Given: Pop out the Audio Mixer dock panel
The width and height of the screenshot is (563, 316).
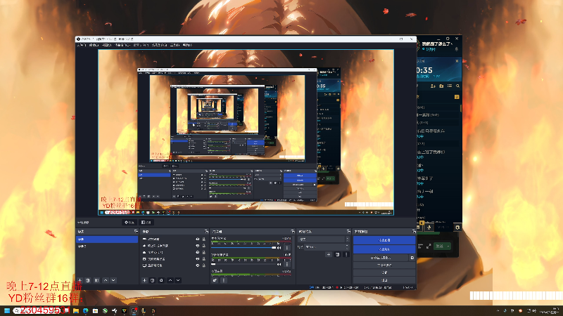Looking at the screenshot, I should (x=293, y=232).
